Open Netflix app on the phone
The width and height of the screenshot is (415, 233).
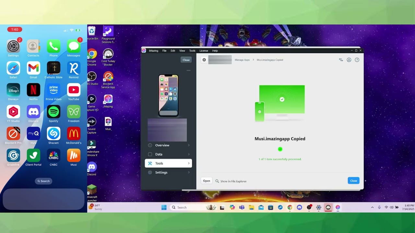pos(33,90)
